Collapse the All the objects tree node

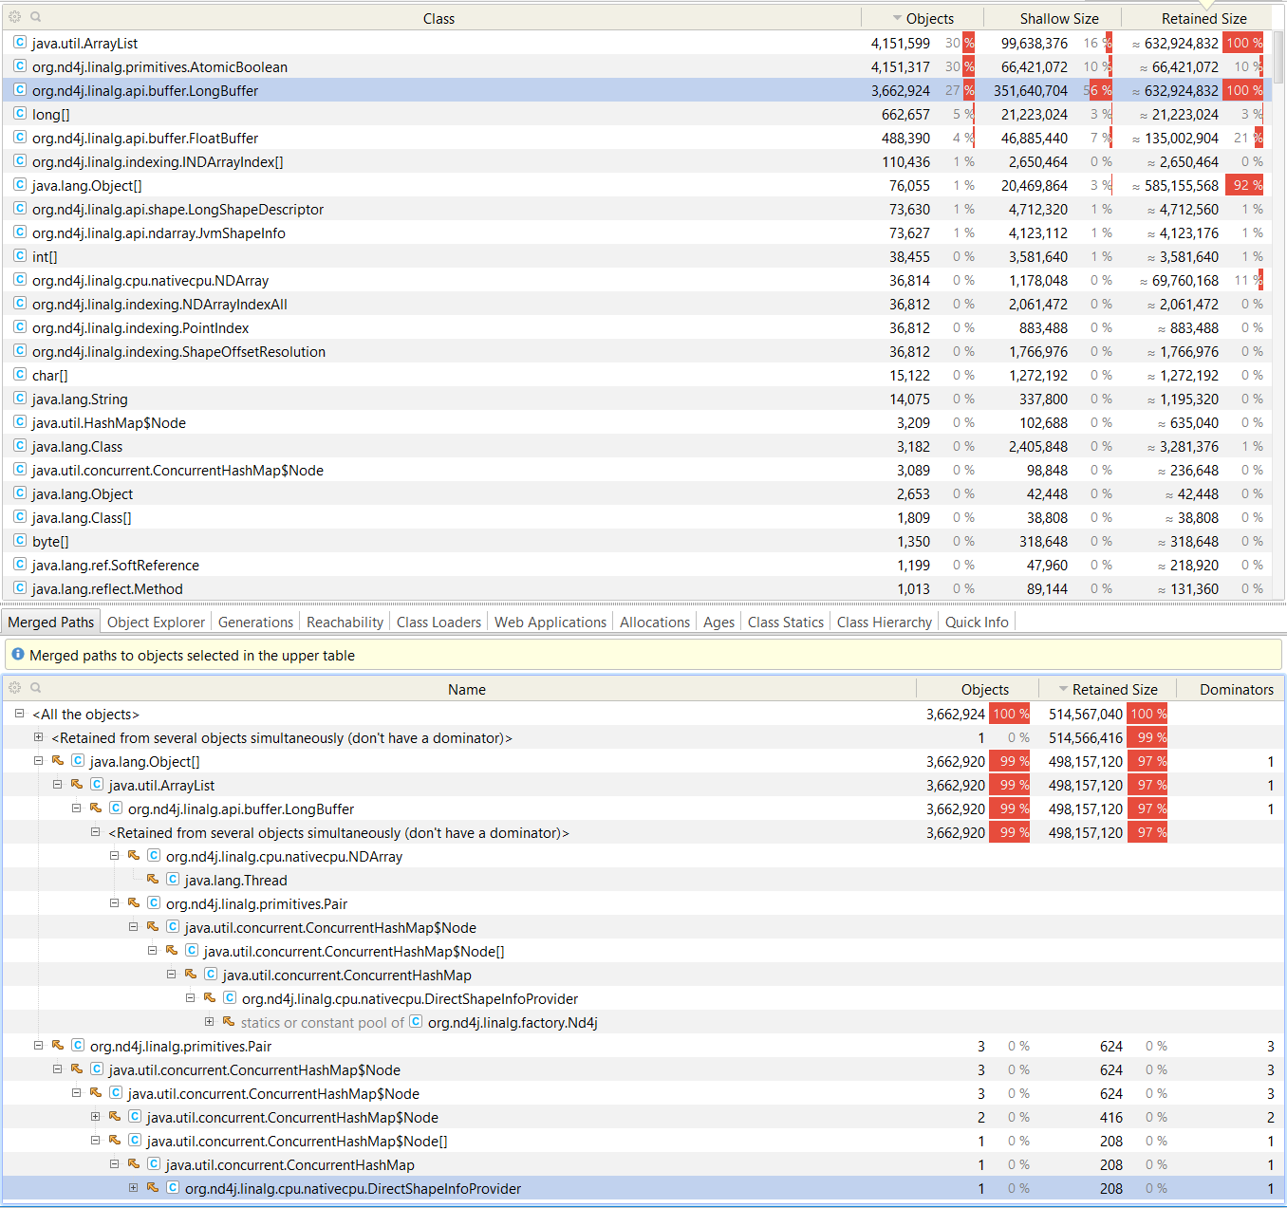[x=18, y=713]
